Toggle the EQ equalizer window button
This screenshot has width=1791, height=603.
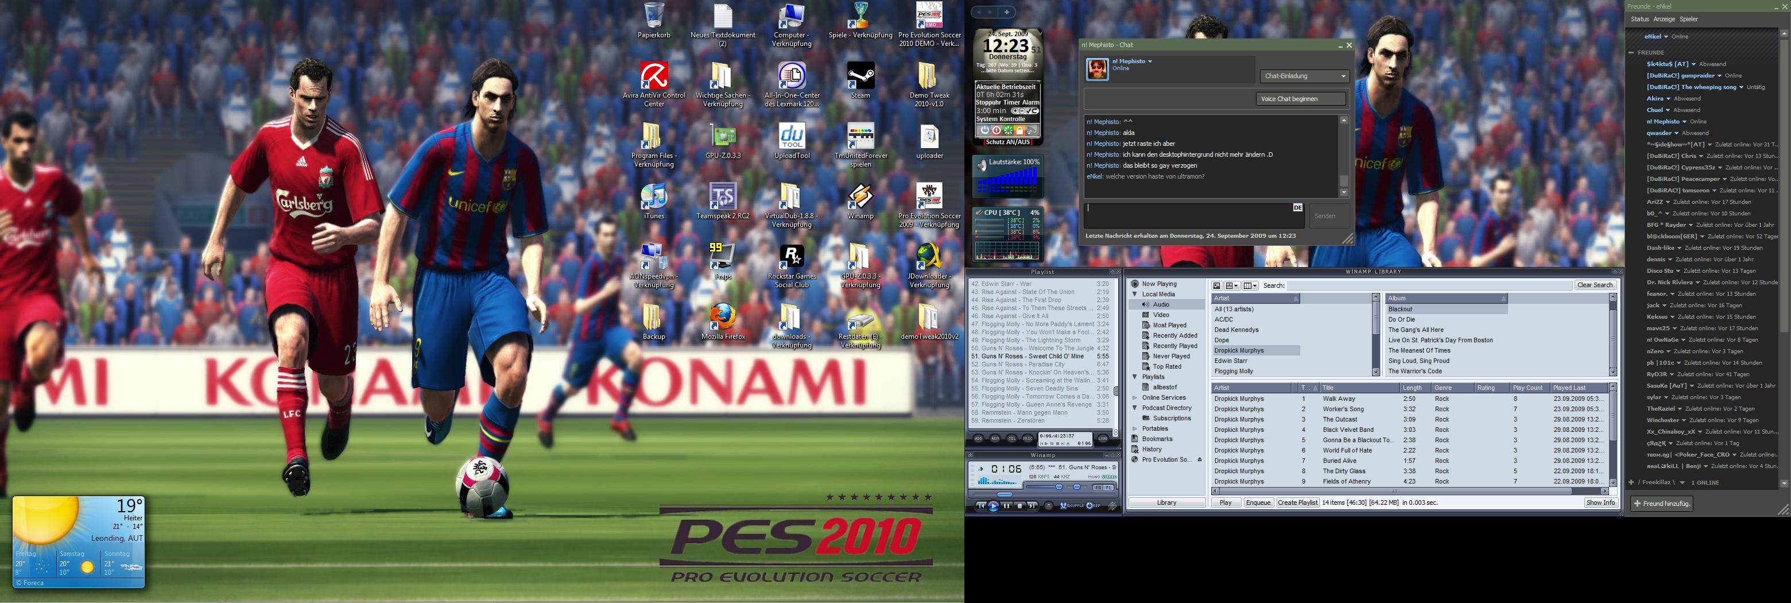point(1097,488)
